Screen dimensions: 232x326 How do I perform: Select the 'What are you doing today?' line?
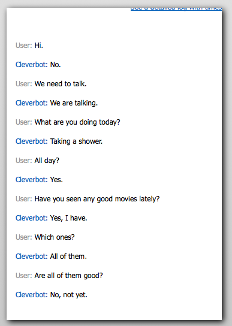click(x=77, y=122)
